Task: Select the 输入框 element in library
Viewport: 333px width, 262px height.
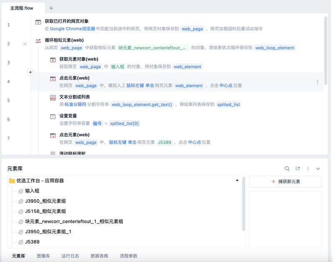Action: click(32, 191)
